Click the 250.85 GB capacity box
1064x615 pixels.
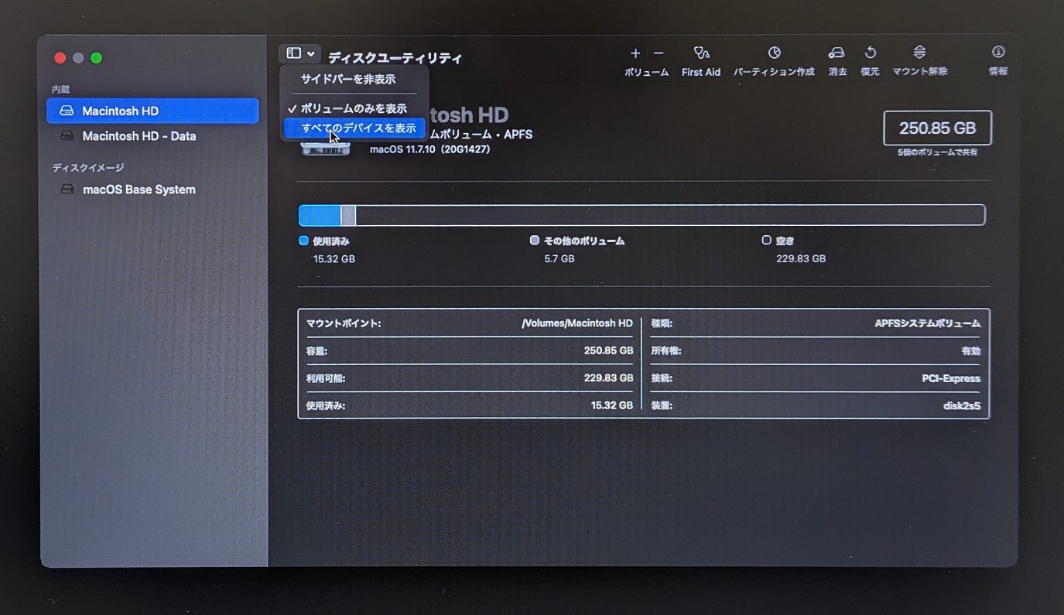click(x=937, y=128)
